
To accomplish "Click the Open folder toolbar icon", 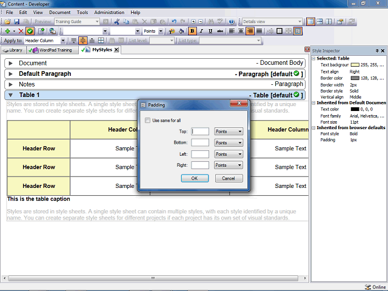I will [7, 22].
